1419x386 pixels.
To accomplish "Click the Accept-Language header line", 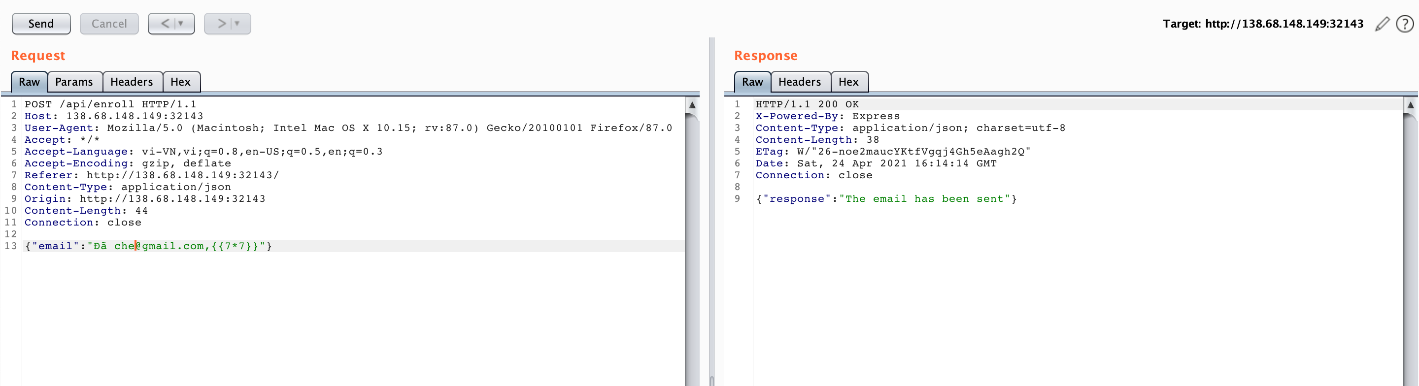I will [203, 152].
